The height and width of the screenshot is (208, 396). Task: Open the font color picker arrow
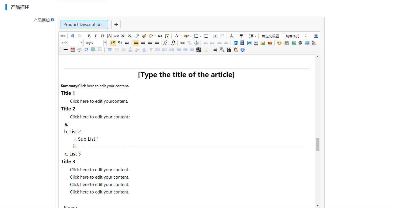click(x=181, y=36)
